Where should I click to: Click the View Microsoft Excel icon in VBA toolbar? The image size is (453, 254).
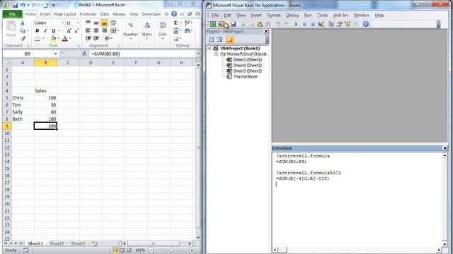213,24
